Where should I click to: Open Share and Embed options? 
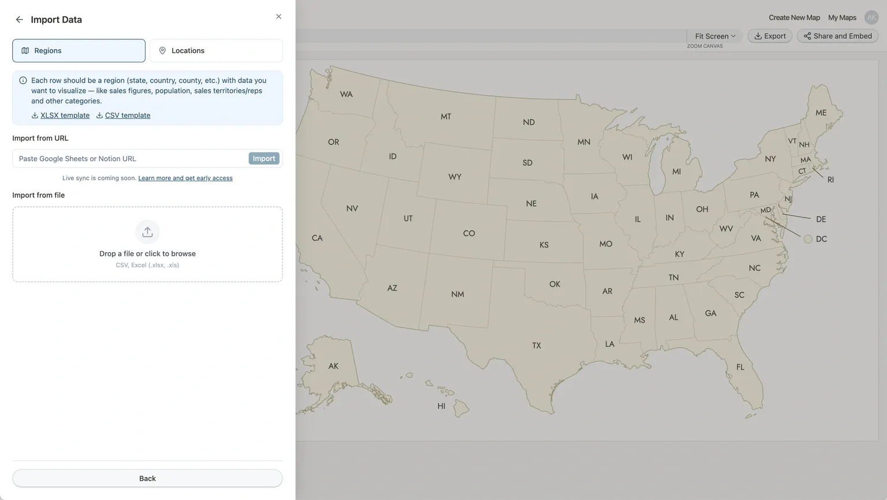pyautogui.click(x=837, y=36)
